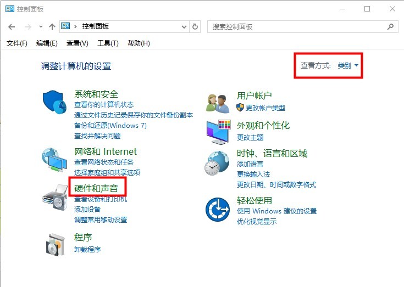Viewport: 404px width, 287px height.
Task: Click the 控制面板 address bar text
Action: click(96, 26)
